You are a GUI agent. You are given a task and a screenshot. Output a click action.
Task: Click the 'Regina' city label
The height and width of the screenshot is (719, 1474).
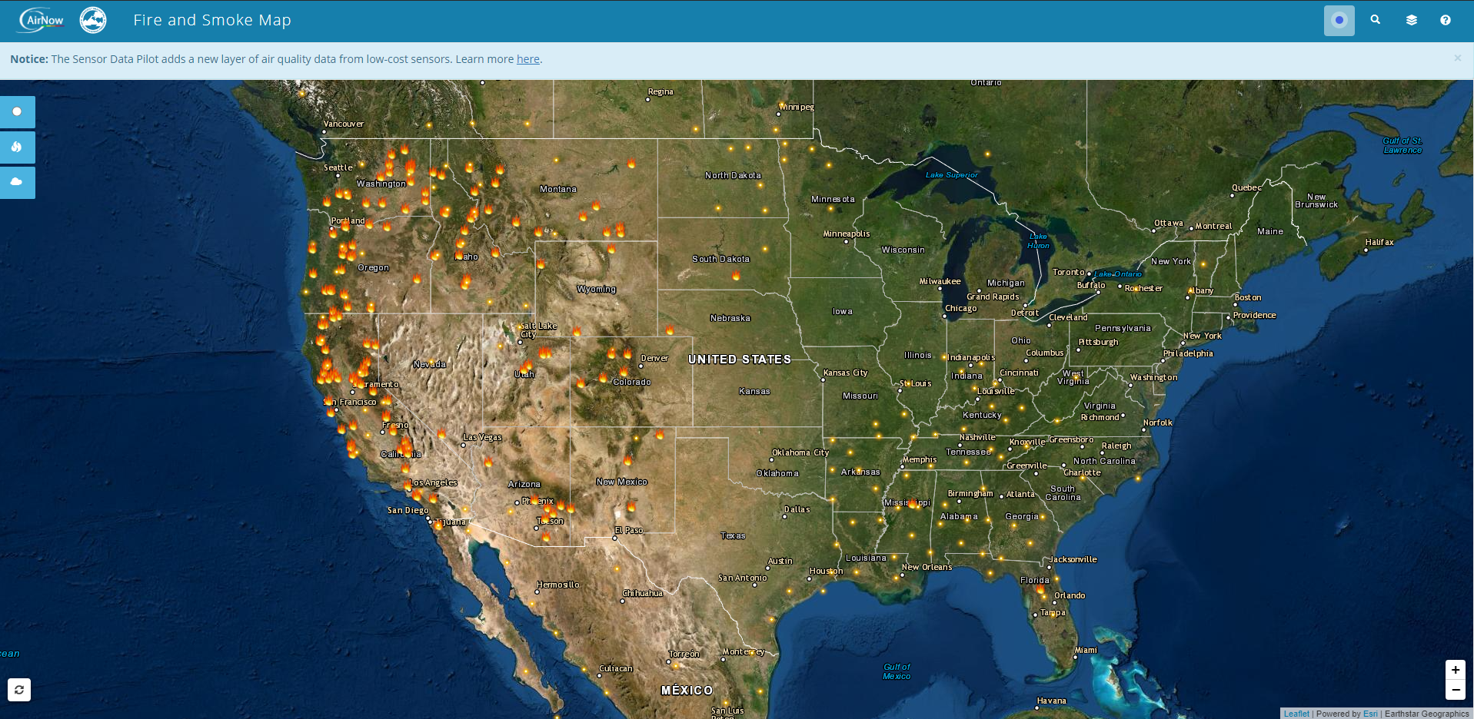pos(660,91)
